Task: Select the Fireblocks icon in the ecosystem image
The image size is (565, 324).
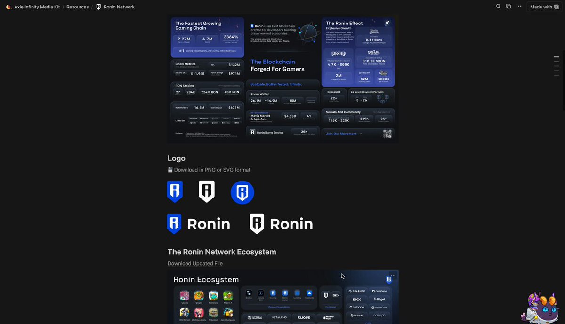Action: tap(309, 292)
